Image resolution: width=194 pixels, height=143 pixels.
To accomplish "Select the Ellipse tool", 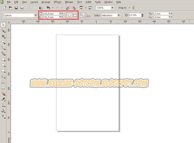I will pos(3,65).
